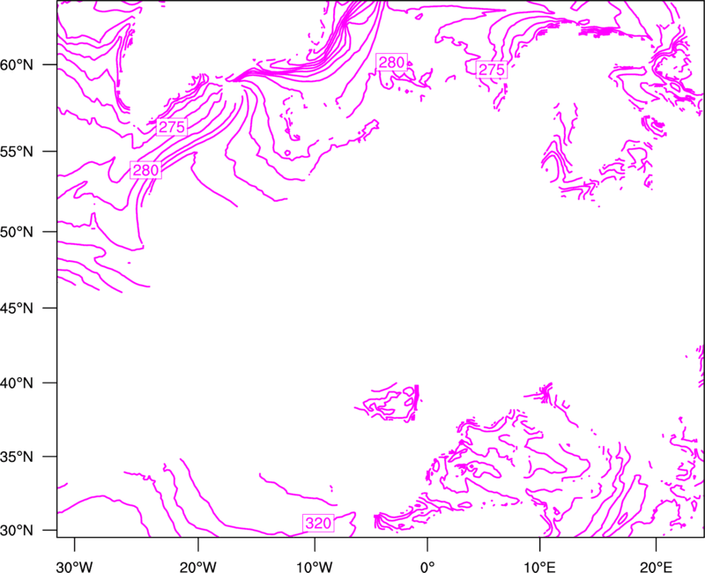
Task: Click the 20°E longitude axis label
Action: (656, 567)
